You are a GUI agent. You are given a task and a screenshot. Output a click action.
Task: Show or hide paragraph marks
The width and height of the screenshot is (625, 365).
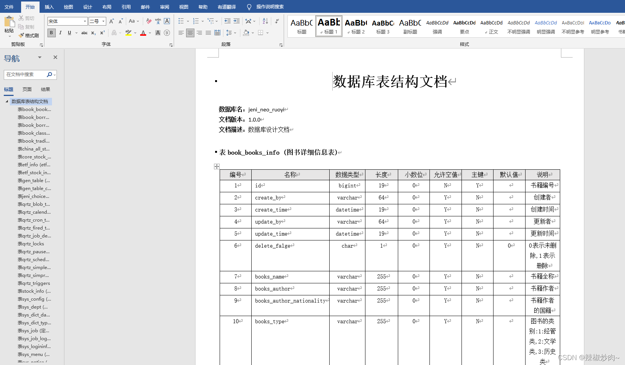[x=277, y=21]
